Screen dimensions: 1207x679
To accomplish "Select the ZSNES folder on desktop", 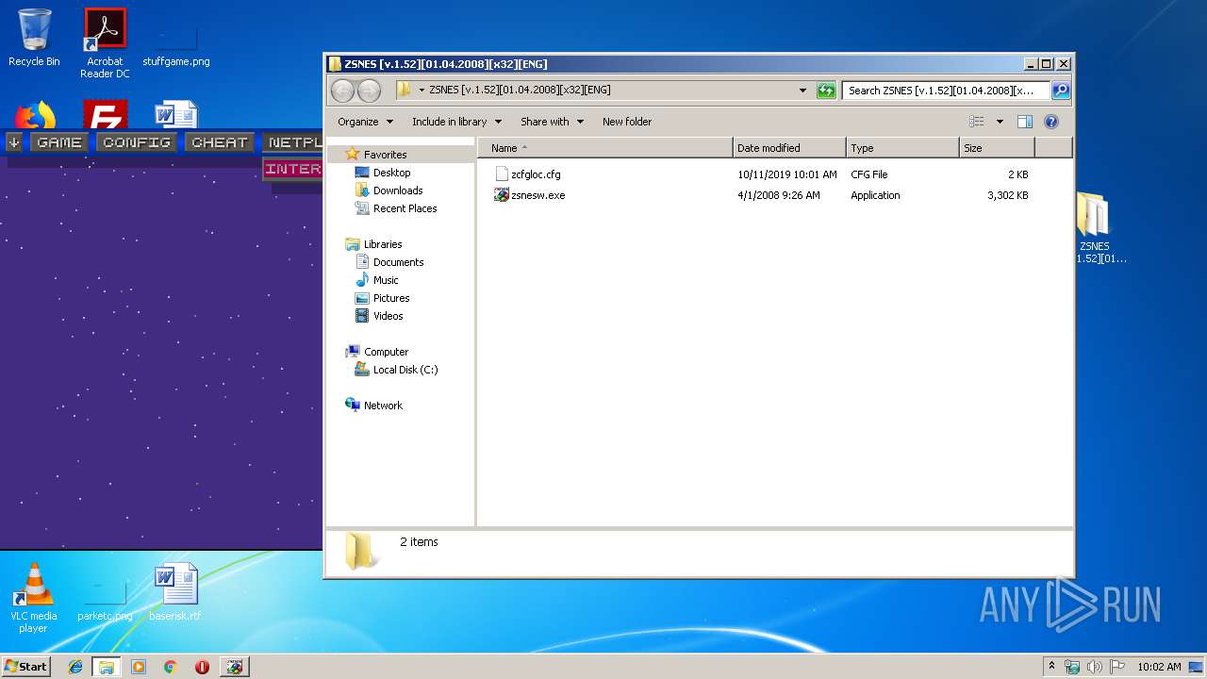I will tap(1094, 227).
